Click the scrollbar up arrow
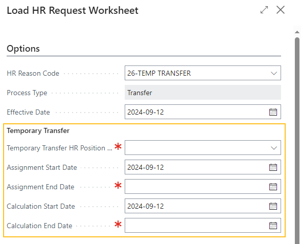The height and width of the screenshot is (244, 301). [x=297, y=32]
